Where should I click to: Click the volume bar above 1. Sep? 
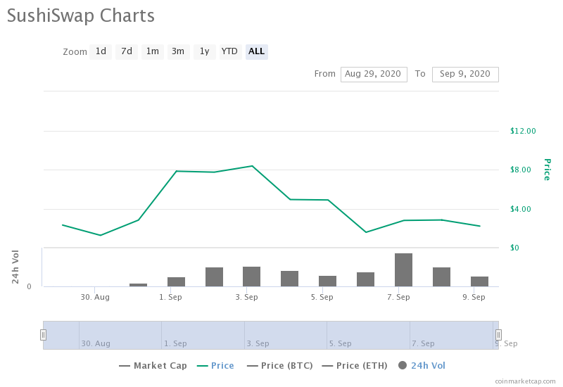[176, 282]
